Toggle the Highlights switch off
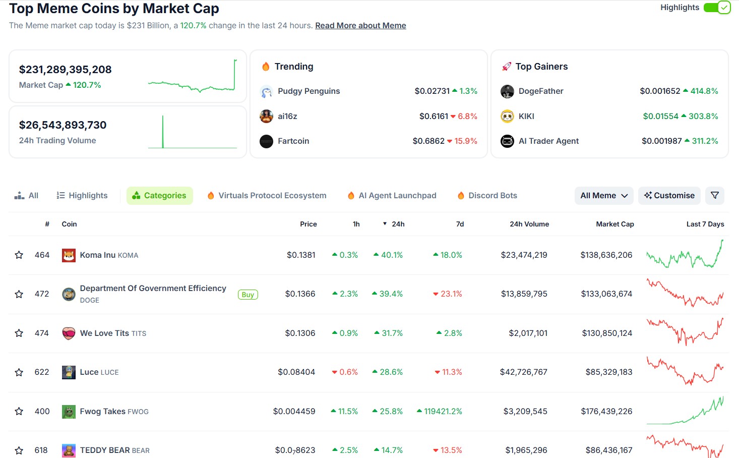Image resolution: width=739 pixels, height=458 pixels. pos(717,8)
